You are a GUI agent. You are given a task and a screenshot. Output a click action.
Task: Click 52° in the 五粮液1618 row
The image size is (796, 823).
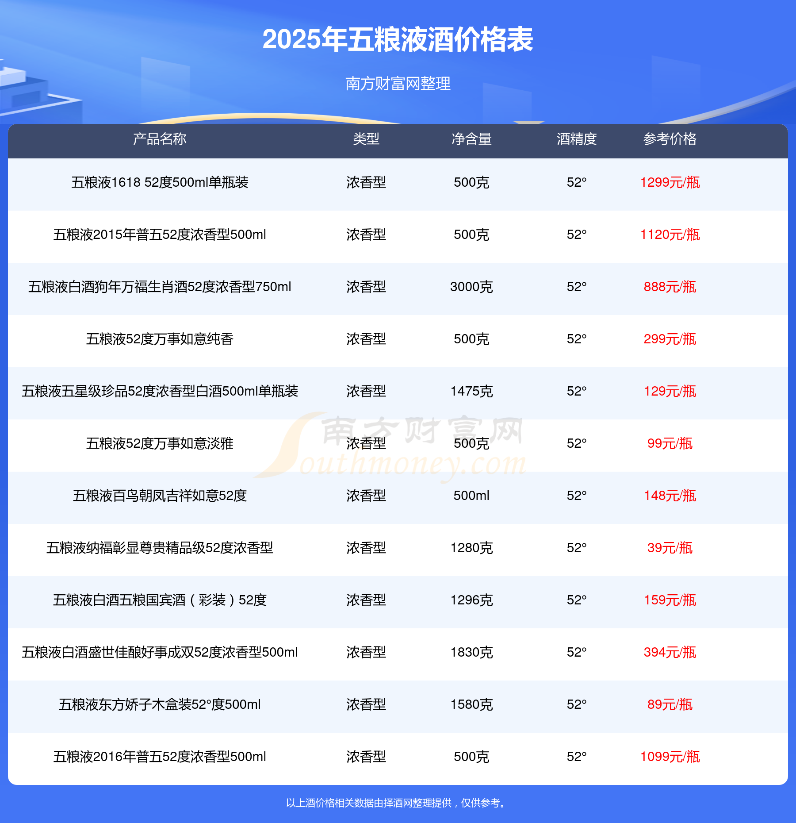coord(577,182)
